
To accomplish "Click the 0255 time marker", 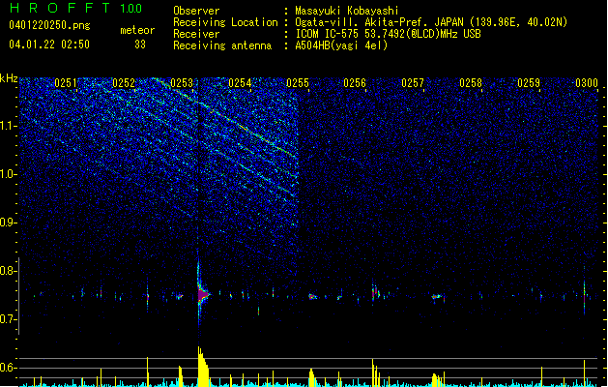I will 298,83.
